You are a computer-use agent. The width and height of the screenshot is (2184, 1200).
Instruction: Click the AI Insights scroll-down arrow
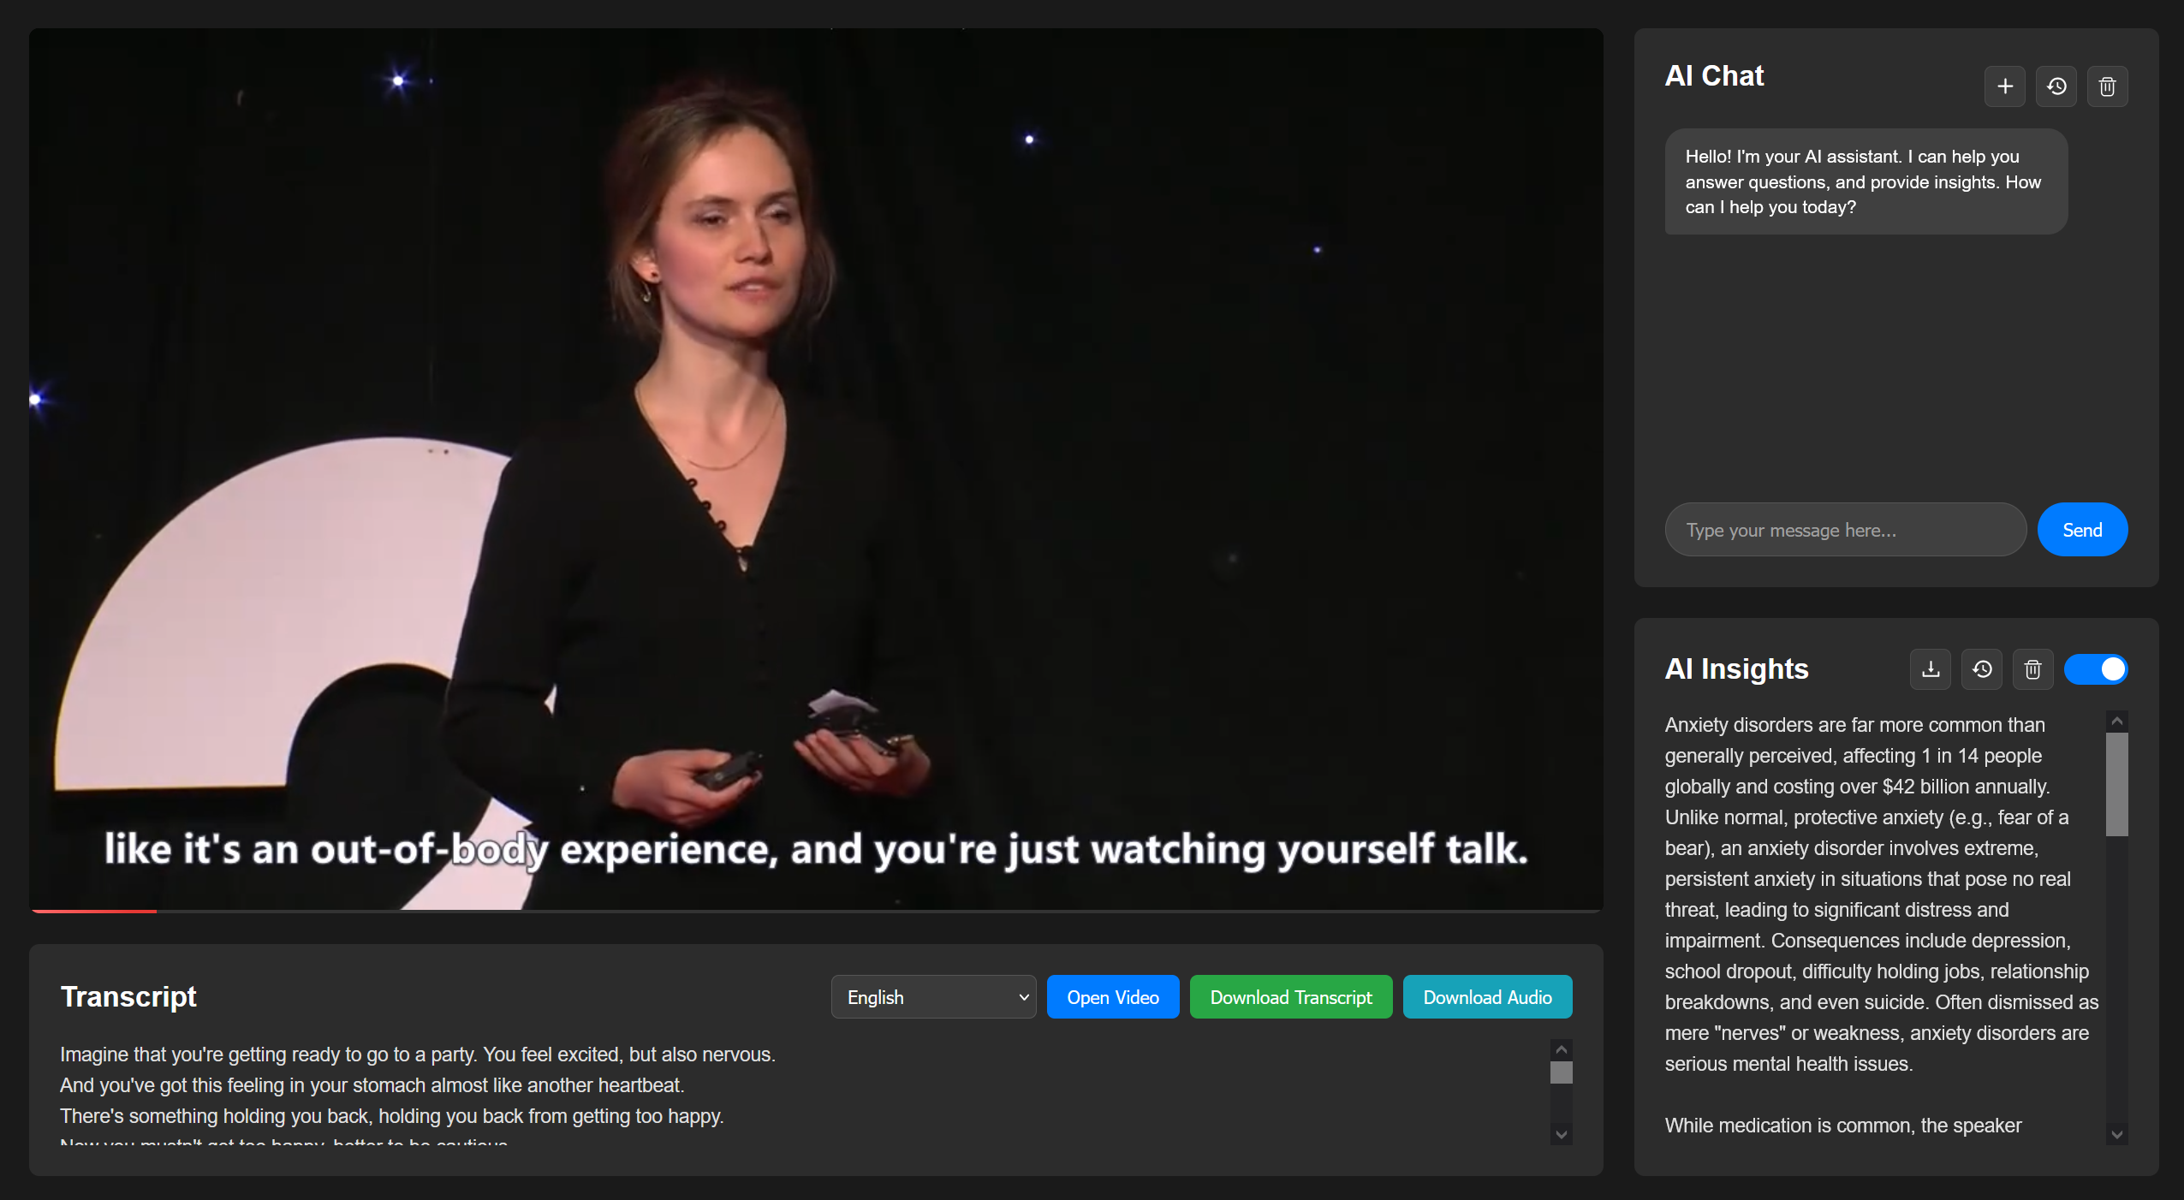point(2116,1135)
